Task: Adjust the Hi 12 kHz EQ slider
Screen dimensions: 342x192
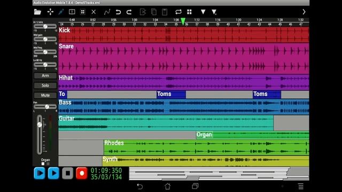Action: [x=45, y=26]
